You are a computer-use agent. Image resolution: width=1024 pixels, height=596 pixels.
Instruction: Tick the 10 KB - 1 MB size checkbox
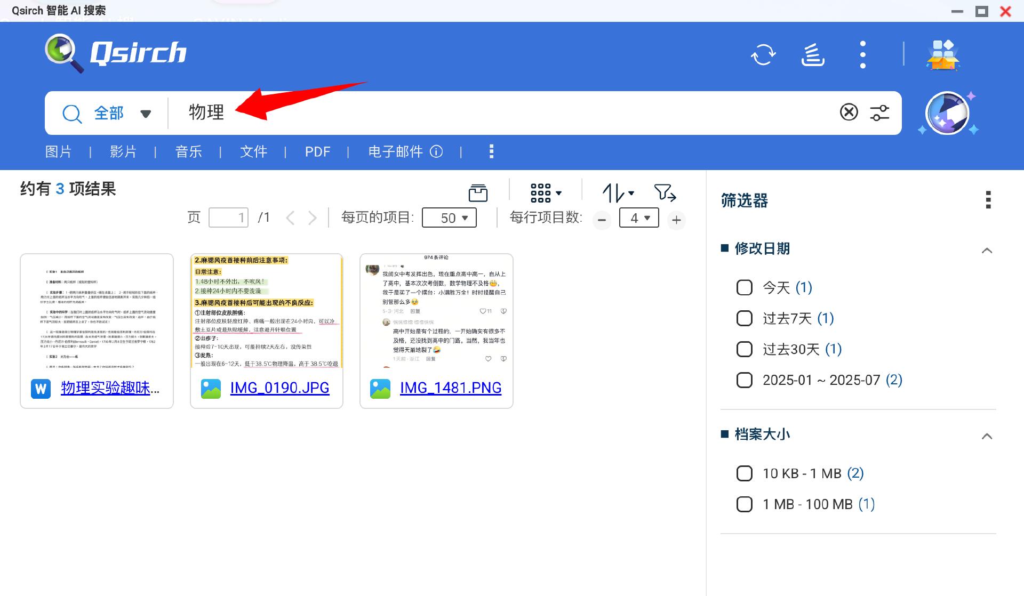point(745,473)
